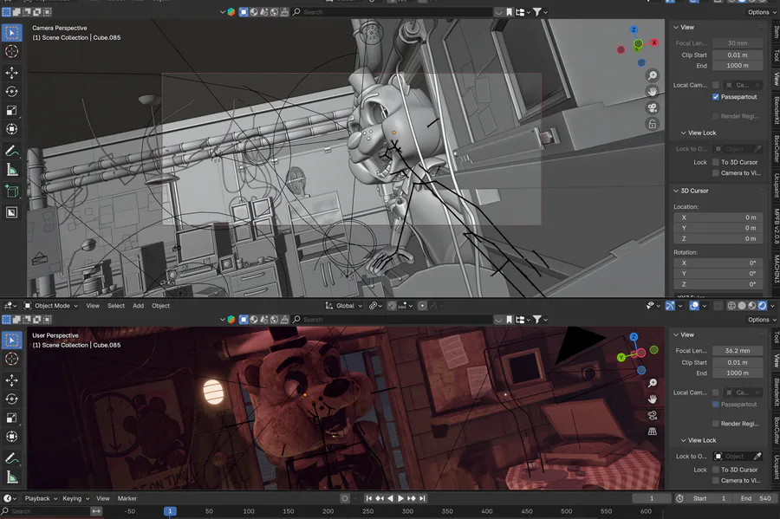Disable Passepartout in top View panel
Image resolution: width=780 pixels, height=519 pixels.
pos(715,97)
